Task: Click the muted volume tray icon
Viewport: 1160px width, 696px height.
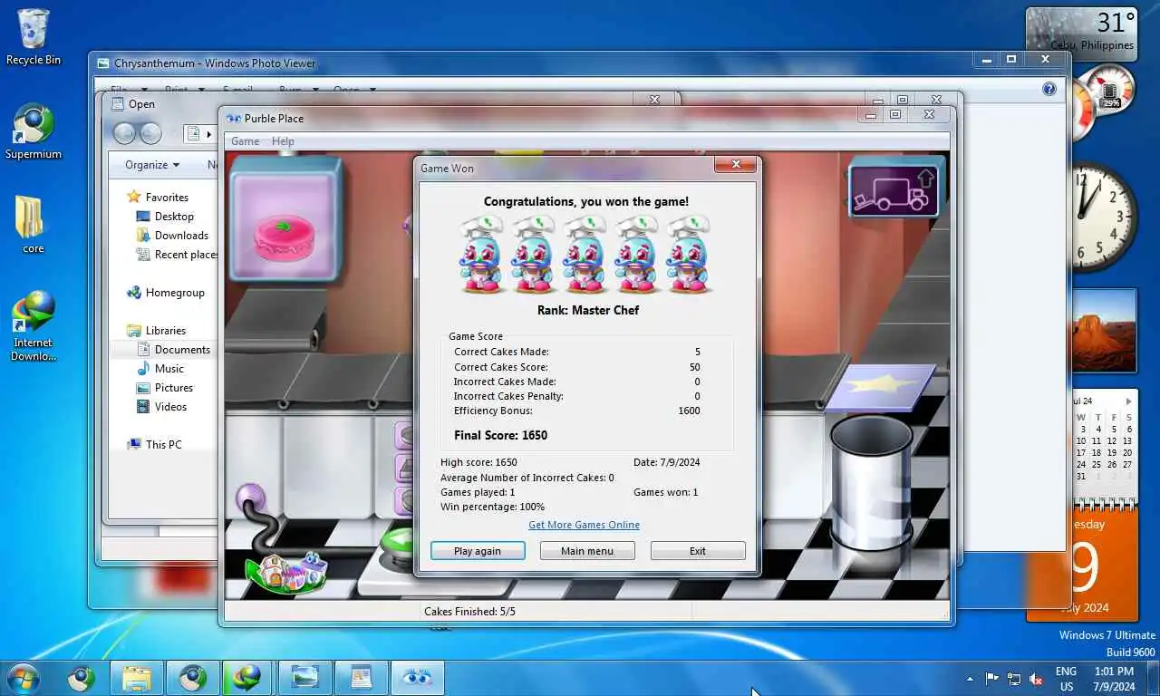Action: click(x=1036, y=679)
